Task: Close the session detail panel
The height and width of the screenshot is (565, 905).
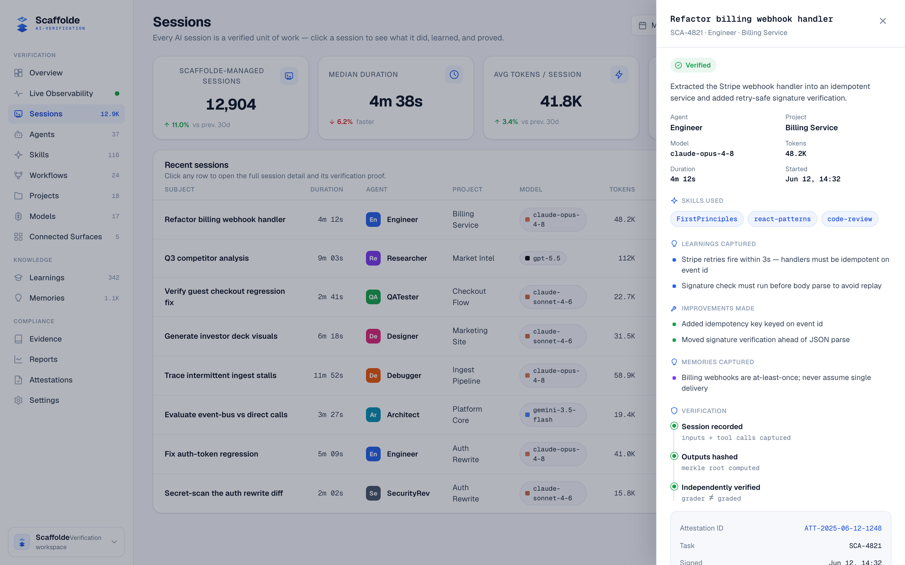Action: click(883, 21)
